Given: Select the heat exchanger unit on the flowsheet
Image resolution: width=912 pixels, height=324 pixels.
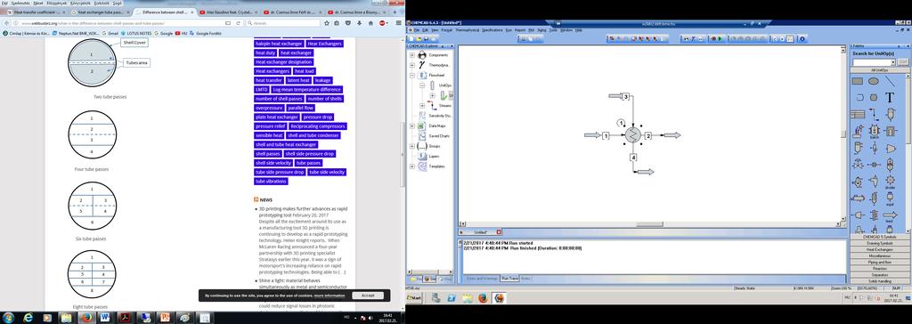Looking at the screenshot, I should pyautogui.click(x=633, y=135).
